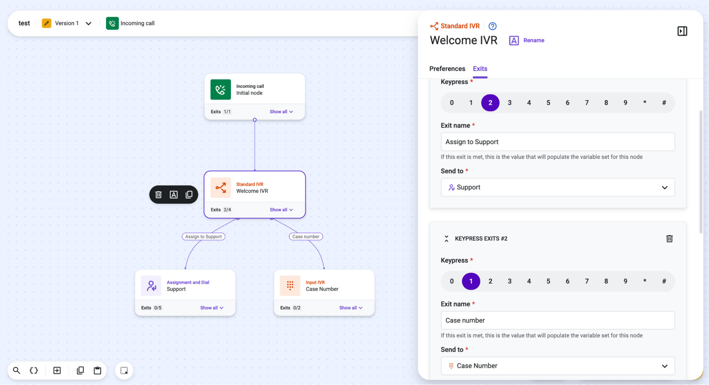Open the Send to Case Number dropdown
Viewport: 709px width, 385px height.
[558, 366]
